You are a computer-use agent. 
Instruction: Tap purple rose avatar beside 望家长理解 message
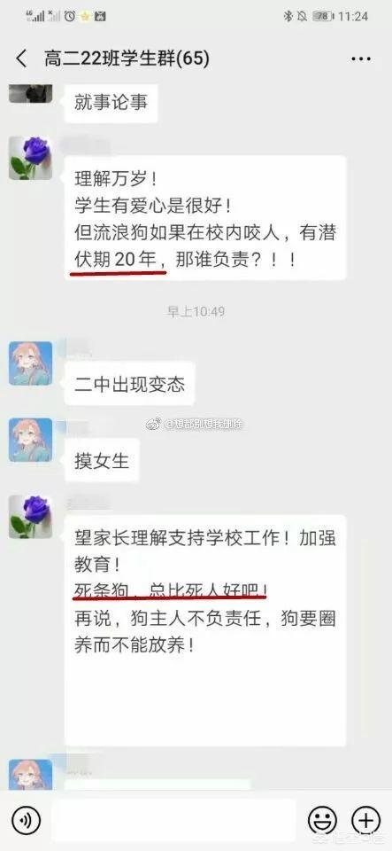31,516
